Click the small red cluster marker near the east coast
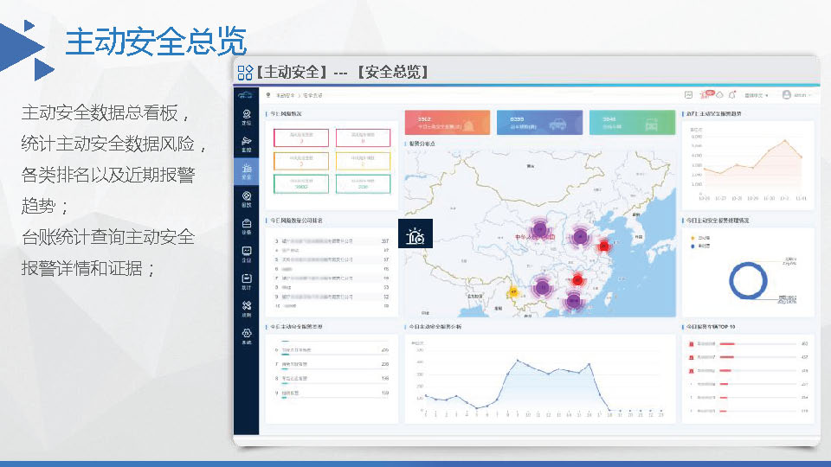Viewport: 831px width, 467px height. pos(603,246)
